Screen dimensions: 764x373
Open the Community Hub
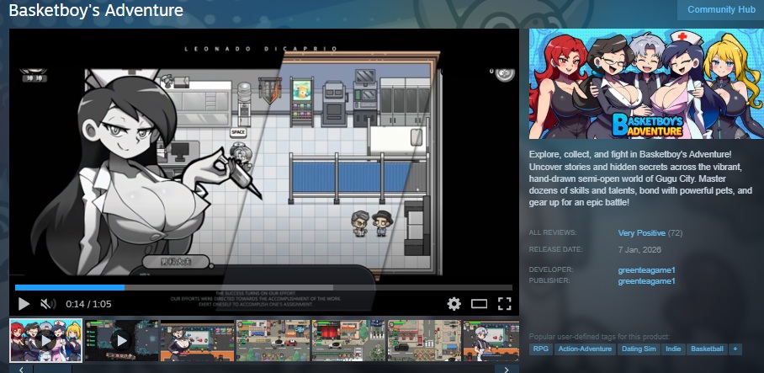click(721, 10)
